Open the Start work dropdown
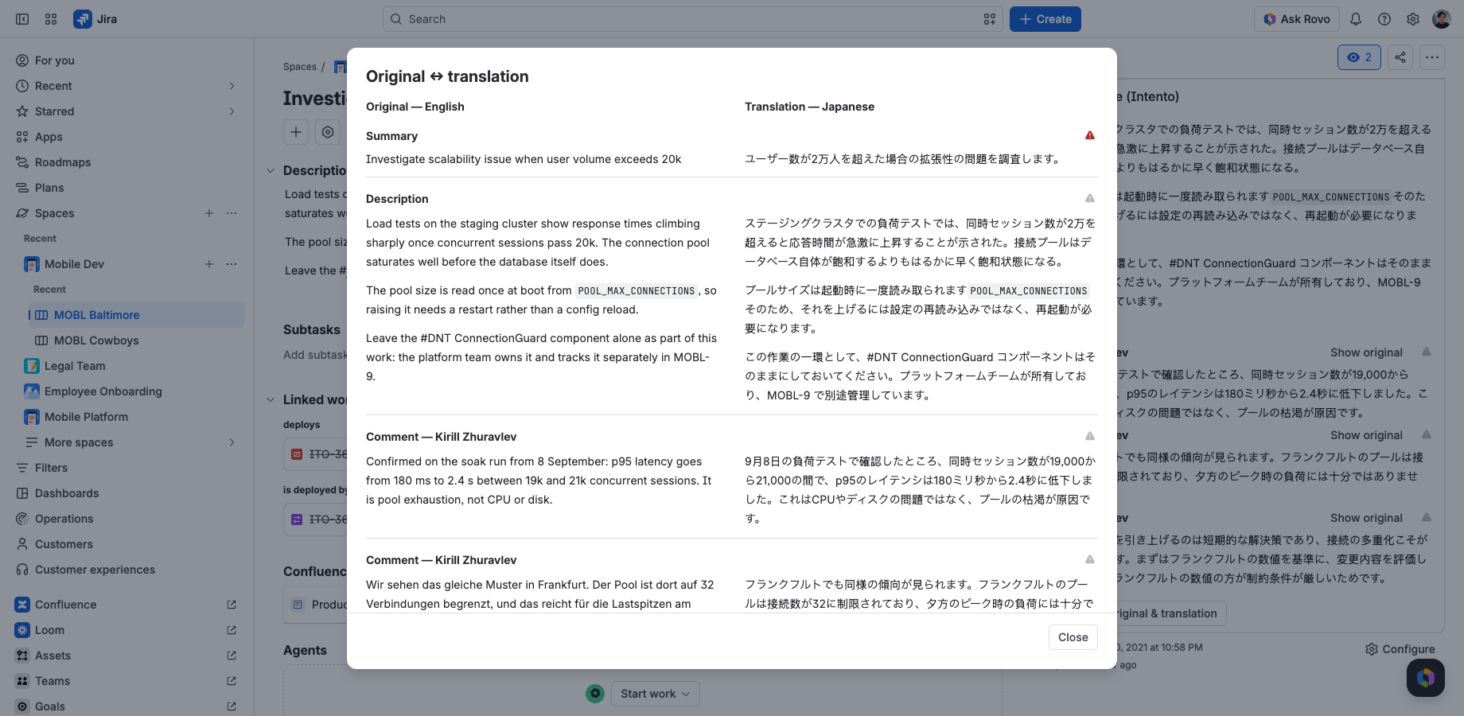1464x716 pixels. pos(656,694)
